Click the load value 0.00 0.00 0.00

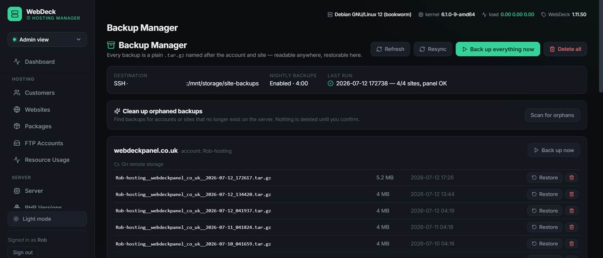point(517,15)
